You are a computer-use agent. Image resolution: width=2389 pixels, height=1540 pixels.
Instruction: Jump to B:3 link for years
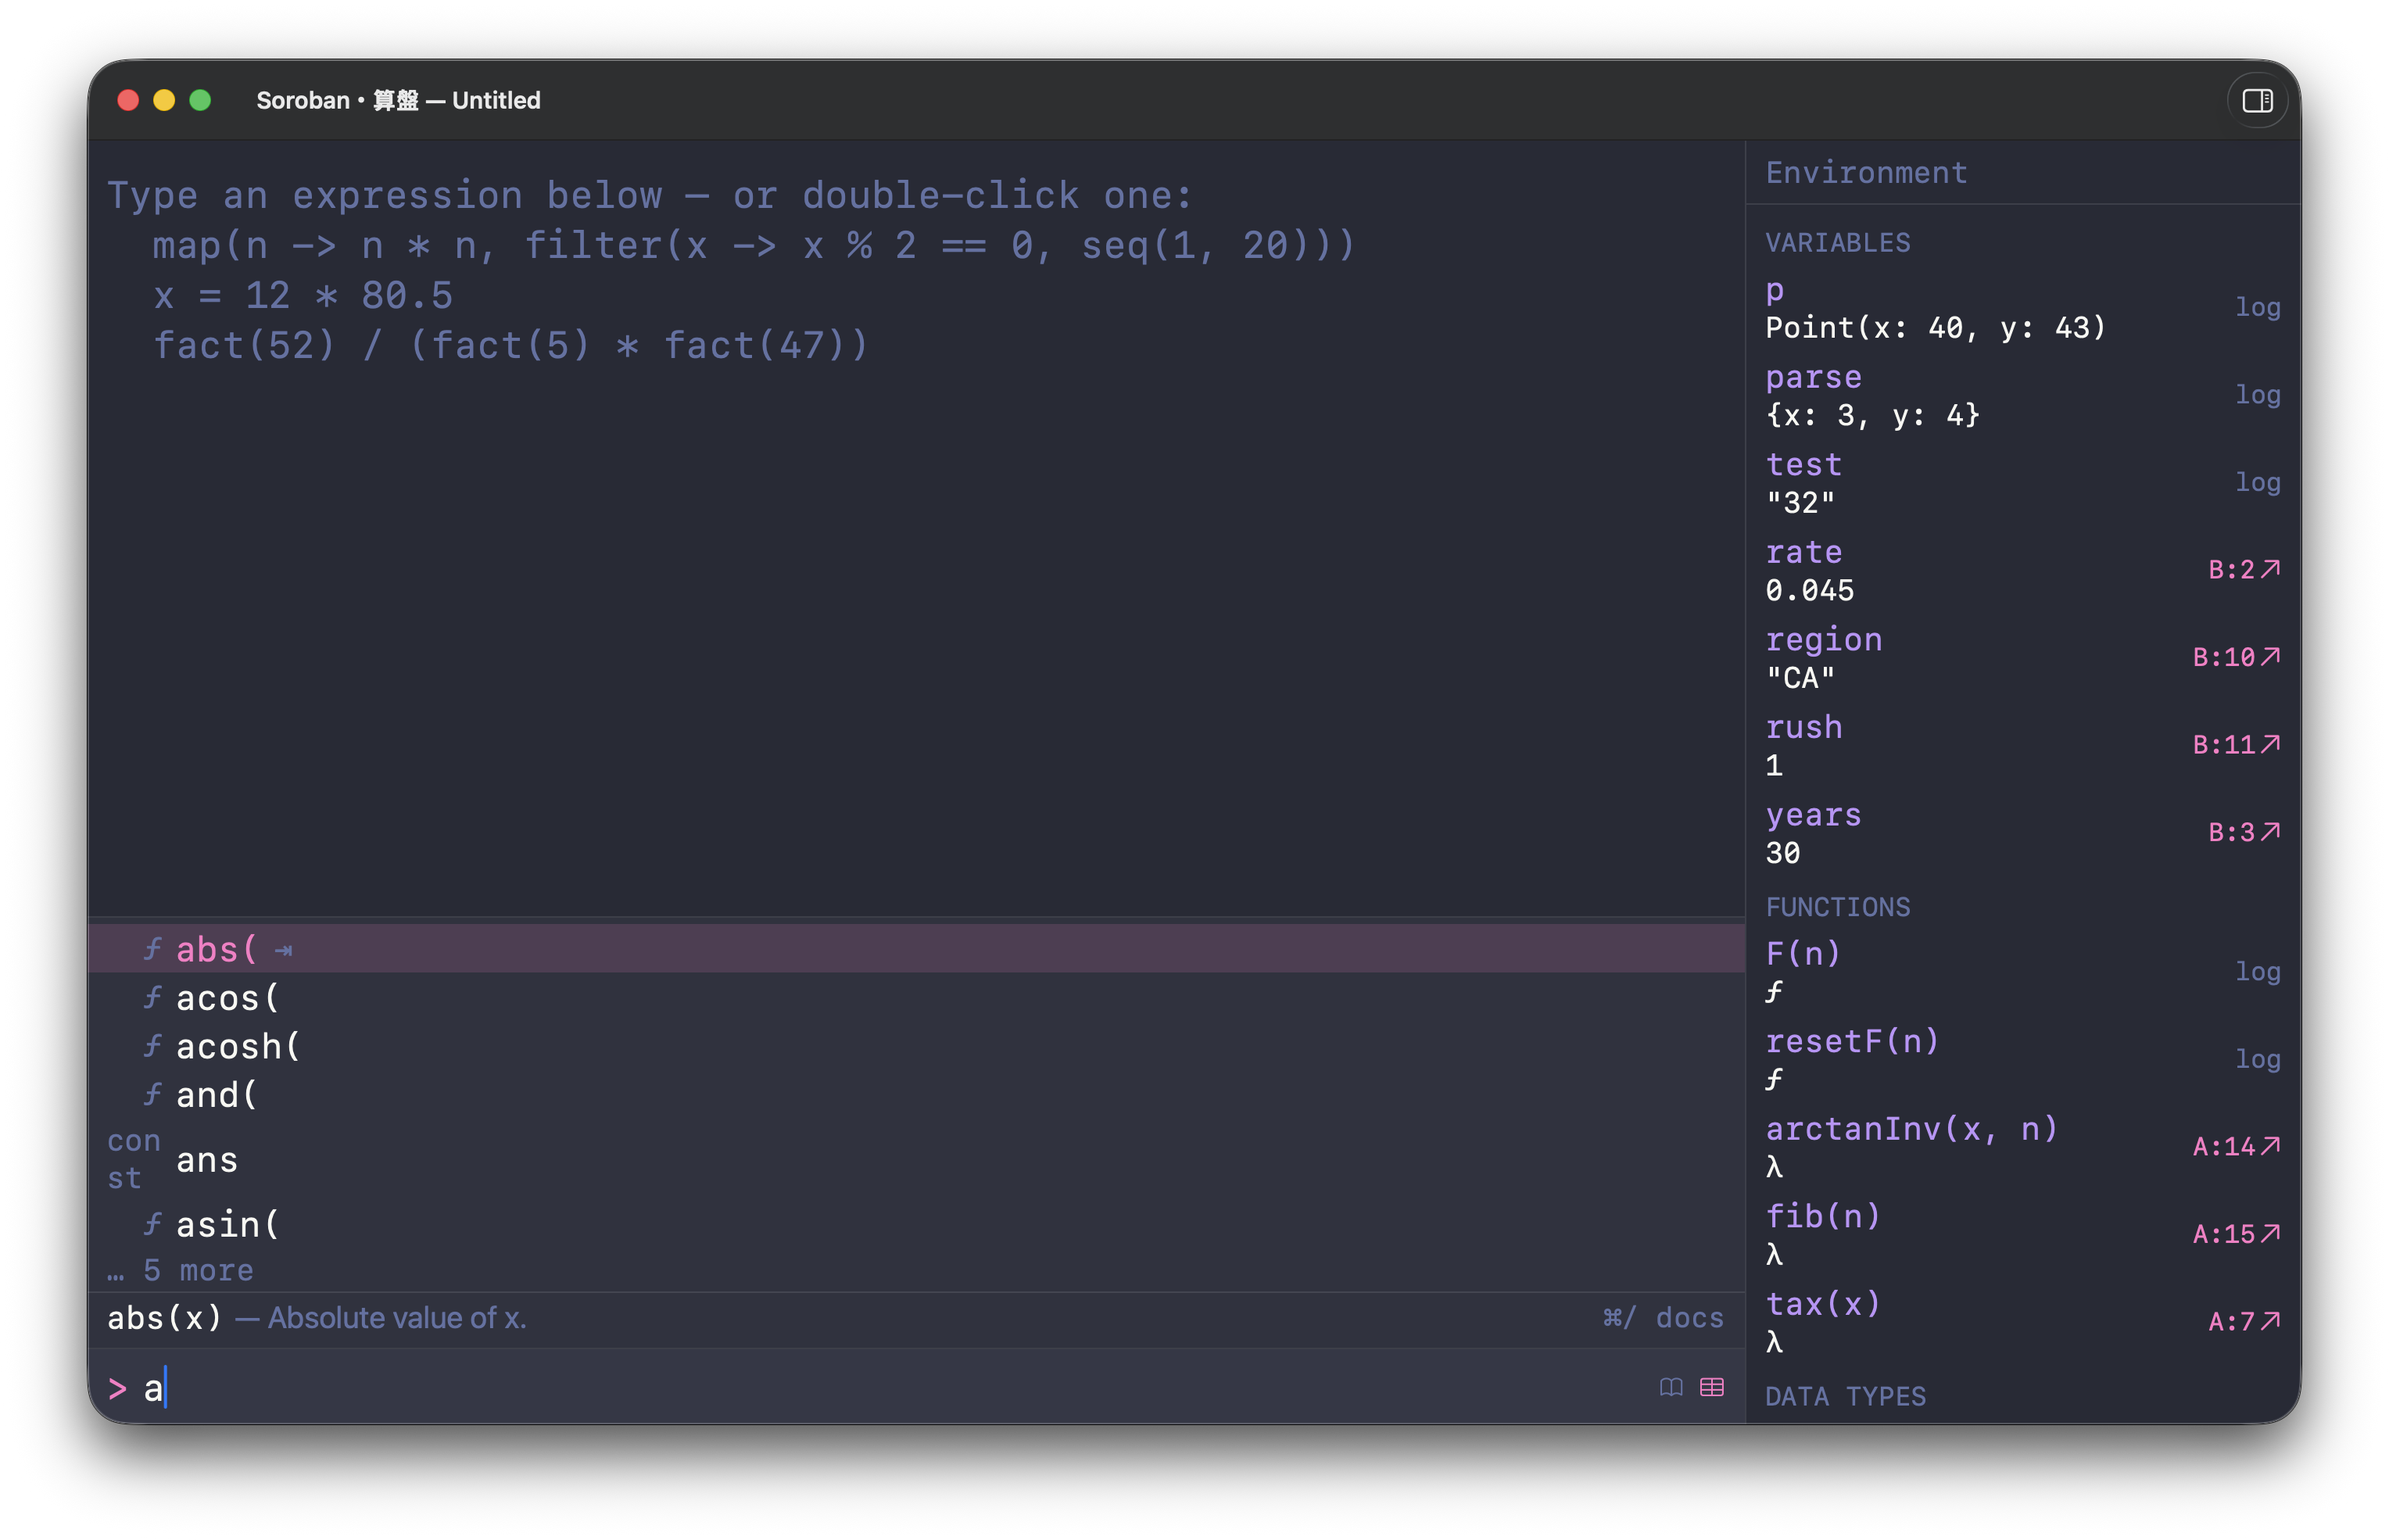pos(2243,832)
